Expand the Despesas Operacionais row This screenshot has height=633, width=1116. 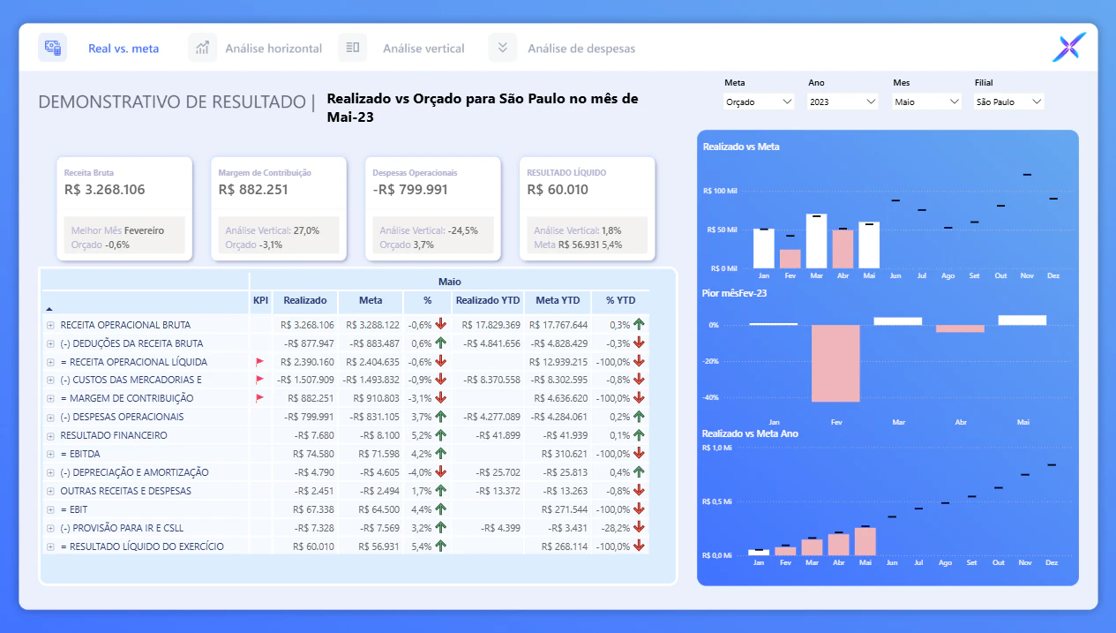[51, 417]
